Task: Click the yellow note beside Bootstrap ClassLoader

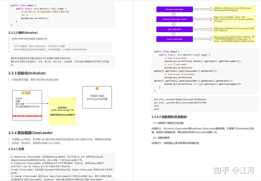Action: point(235,9)
